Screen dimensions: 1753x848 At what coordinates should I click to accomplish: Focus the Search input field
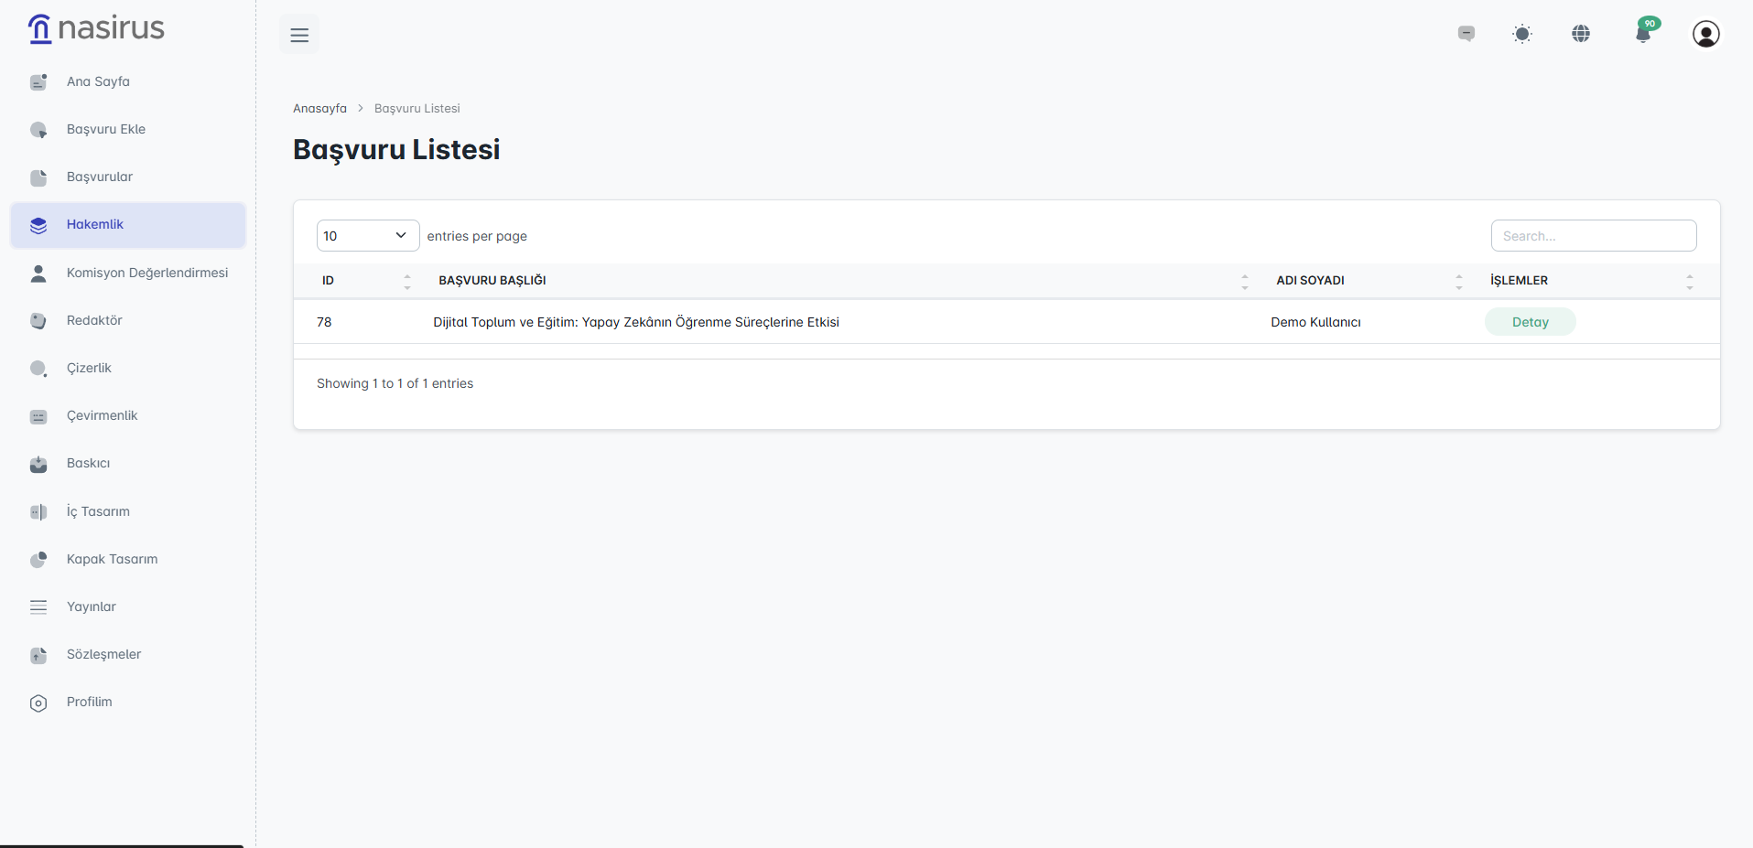(x=1593, y=236)
